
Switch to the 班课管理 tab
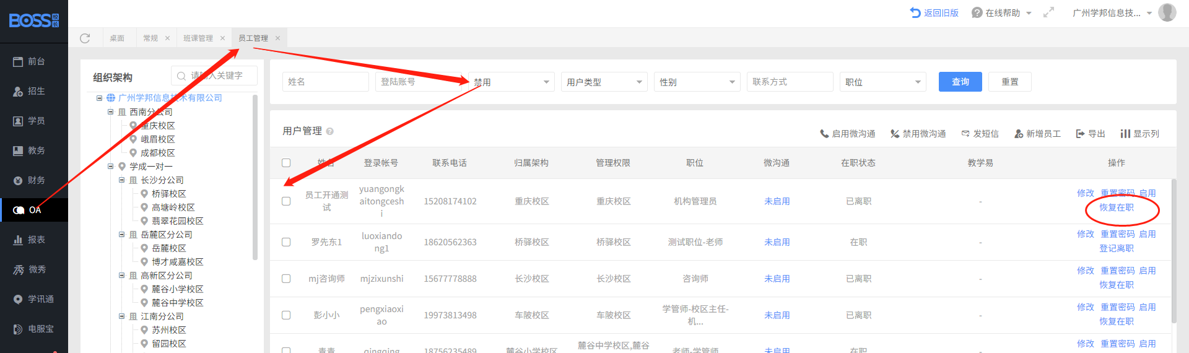tap(198, 38)
